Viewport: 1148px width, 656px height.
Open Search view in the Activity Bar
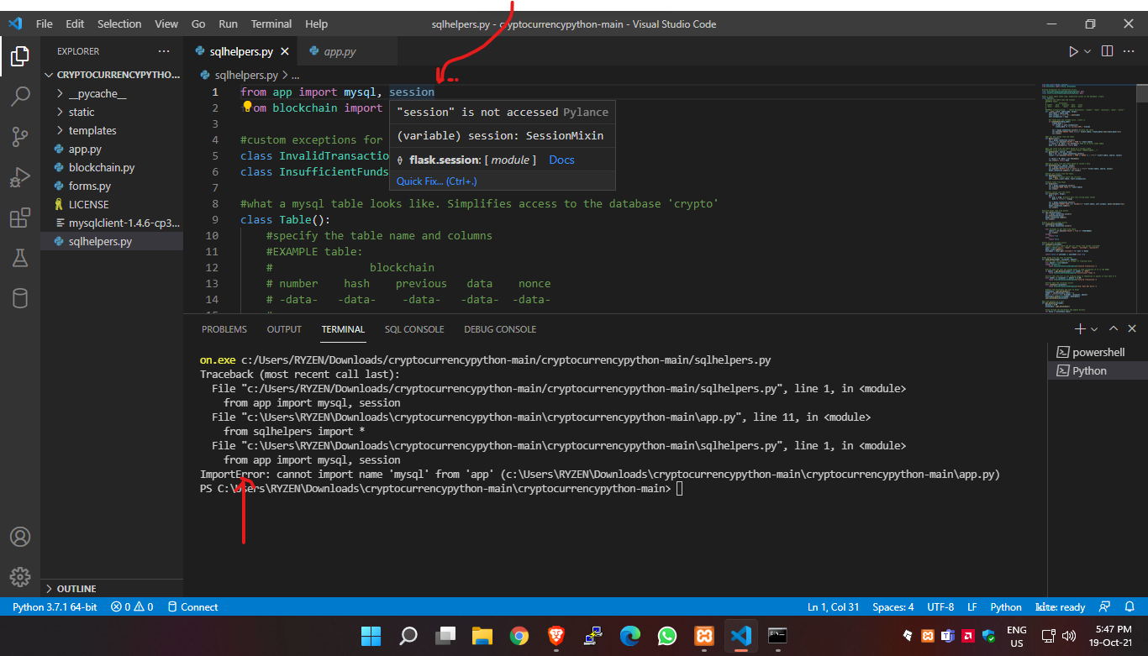pyautogui.click(x=19, y=97)
